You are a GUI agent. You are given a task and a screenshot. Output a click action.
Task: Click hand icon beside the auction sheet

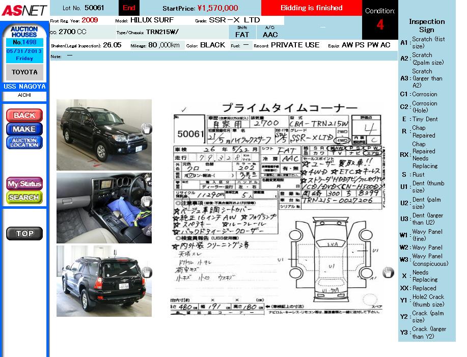click(388, 272)
